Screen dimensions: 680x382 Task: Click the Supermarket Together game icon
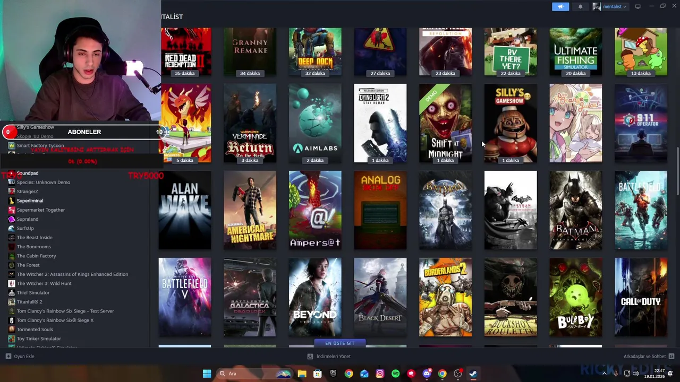click(x=12, y=210)
